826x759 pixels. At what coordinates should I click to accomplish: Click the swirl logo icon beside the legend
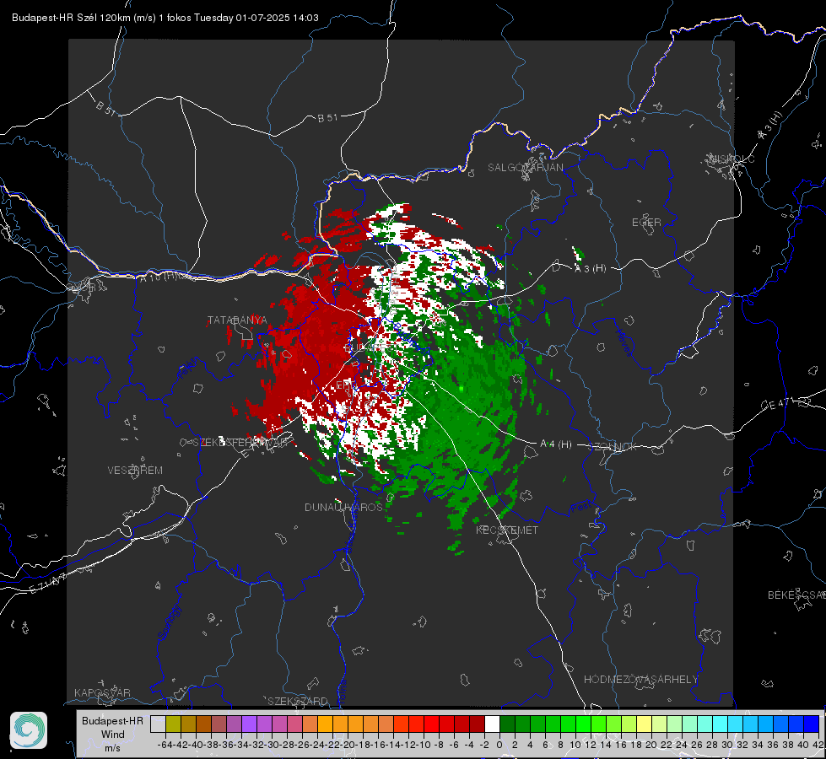click(x=29, y=730)
